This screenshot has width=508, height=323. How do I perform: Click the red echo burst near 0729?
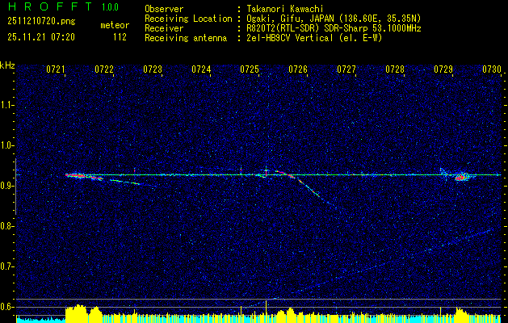pyautogui.click(x=460, y=177)
